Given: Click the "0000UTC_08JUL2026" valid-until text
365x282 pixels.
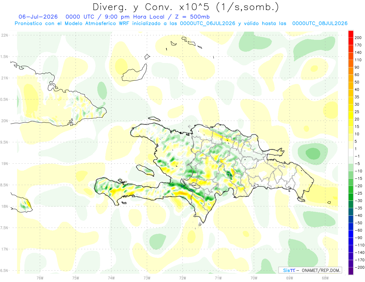Looking at the screenshot, I should pos(320,23).
